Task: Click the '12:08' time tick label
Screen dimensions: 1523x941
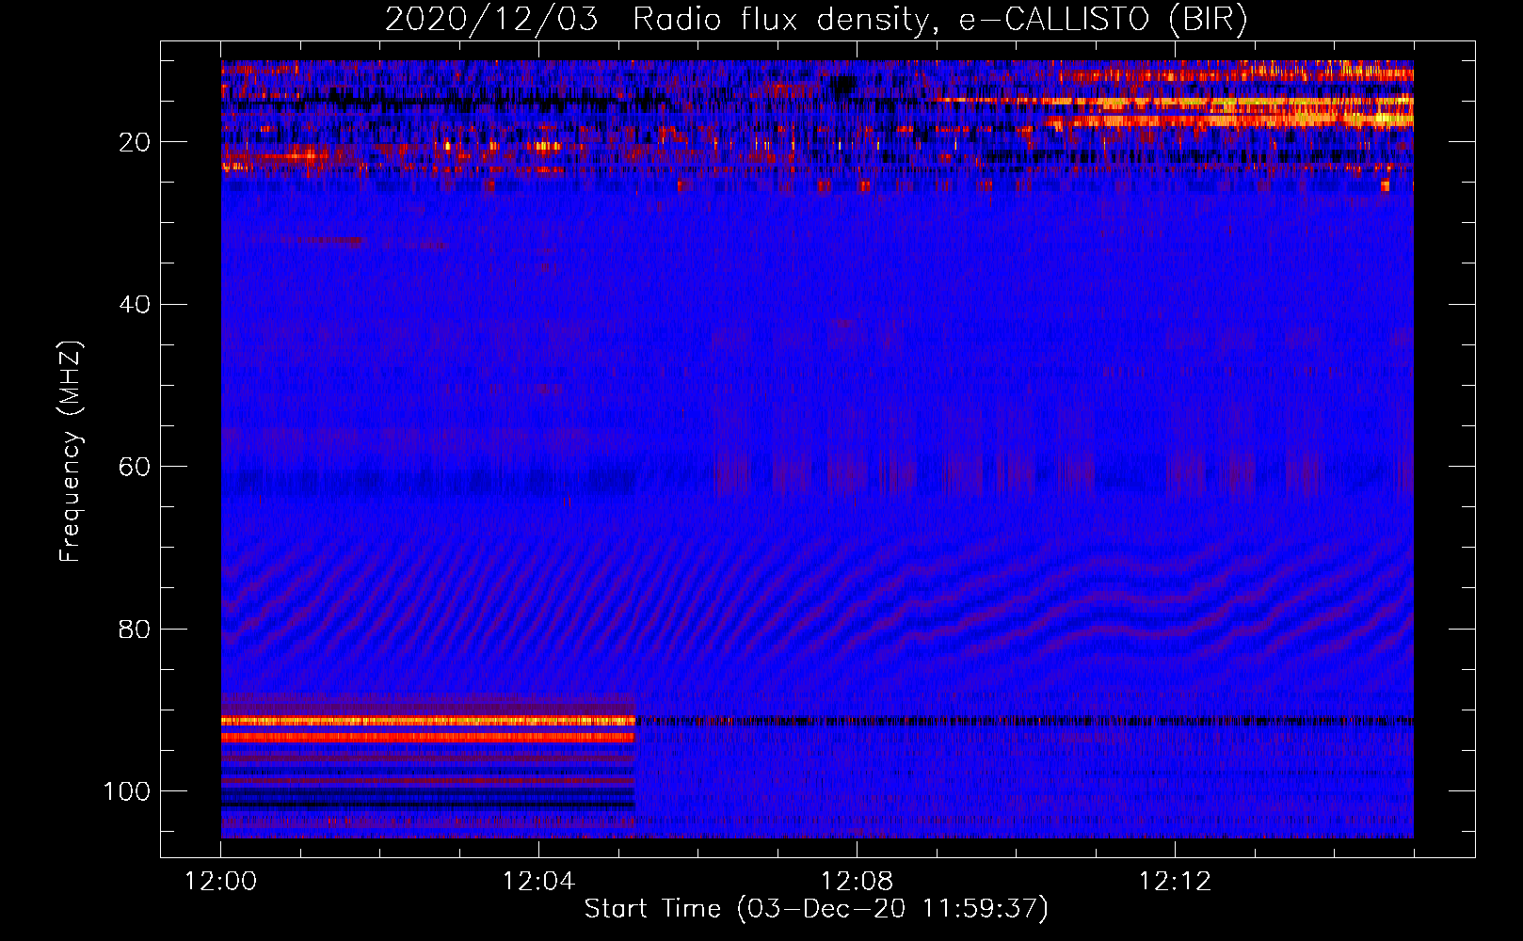Action: point(857,882)
